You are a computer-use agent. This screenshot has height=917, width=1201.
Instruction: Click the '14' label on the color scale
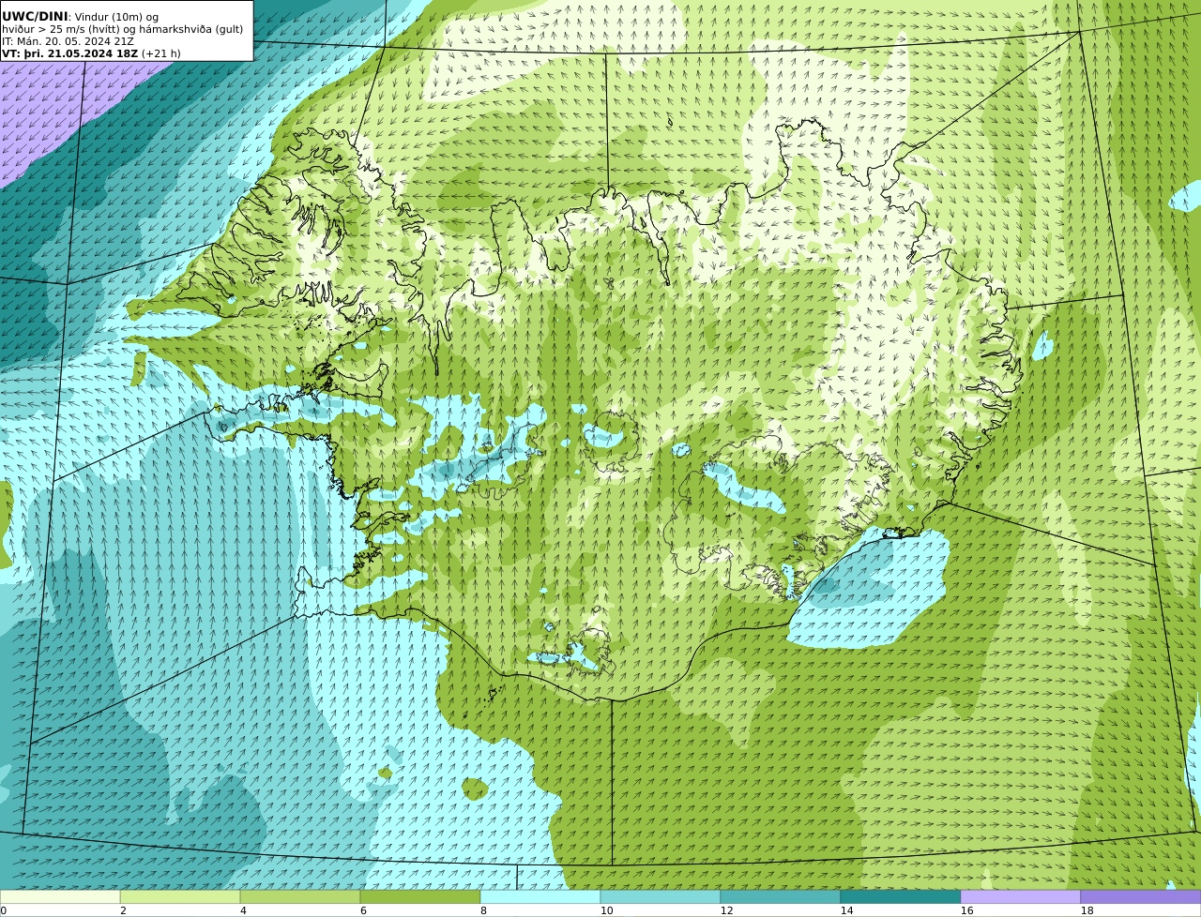(x=846, y=910)
